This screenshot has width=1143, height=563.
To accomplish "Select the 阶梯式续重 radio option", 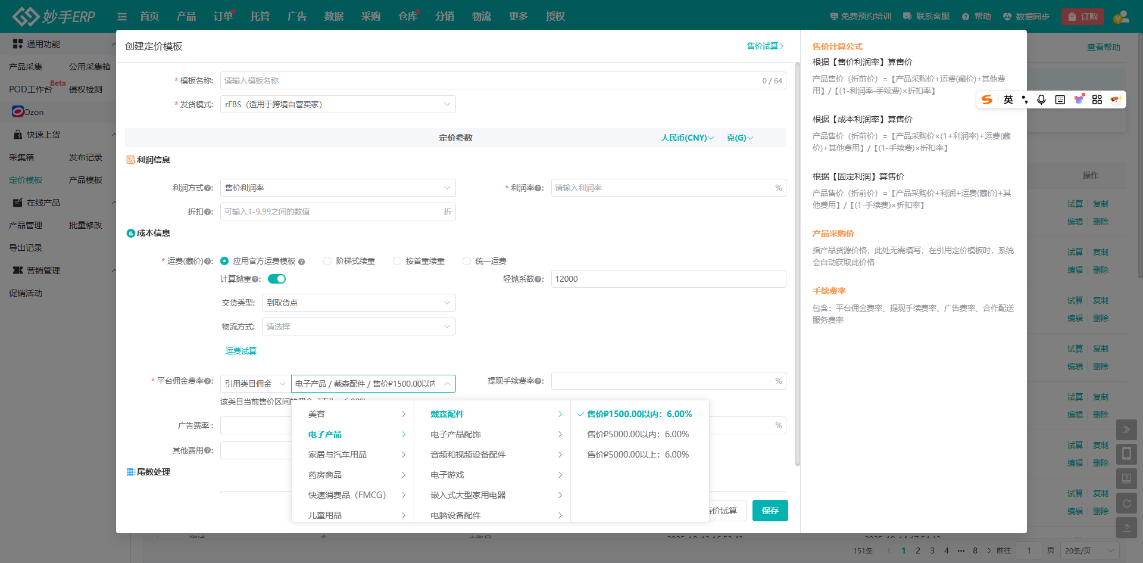I will click(x=327, y=261).
